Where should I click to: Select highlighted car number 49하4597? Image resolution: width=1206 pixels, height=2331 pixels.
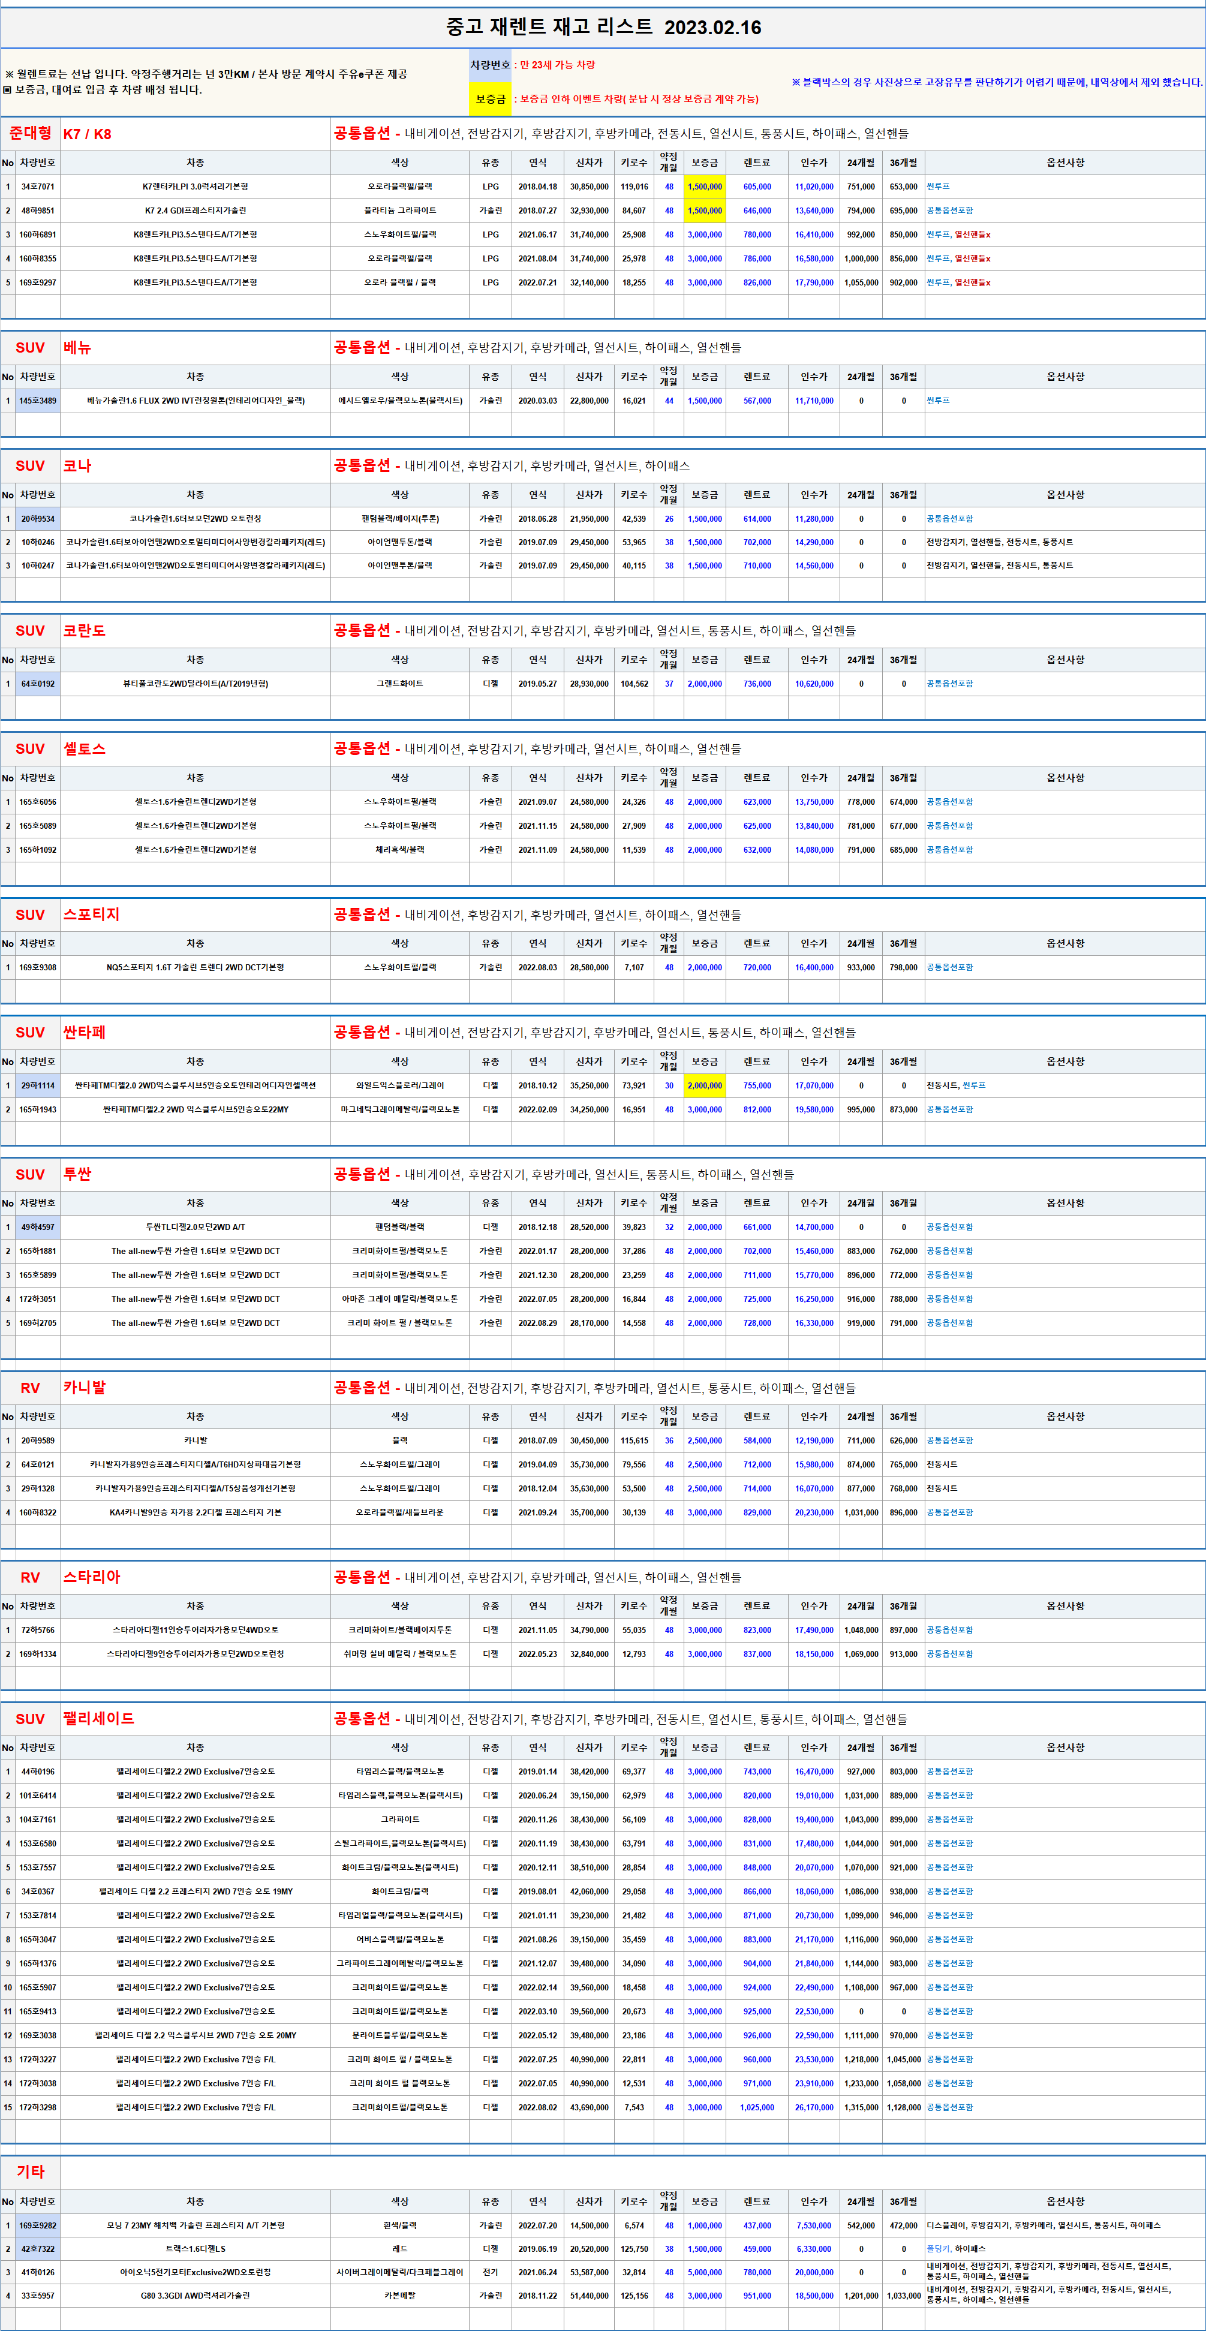pyautogui.click(x=37, y=1228)
